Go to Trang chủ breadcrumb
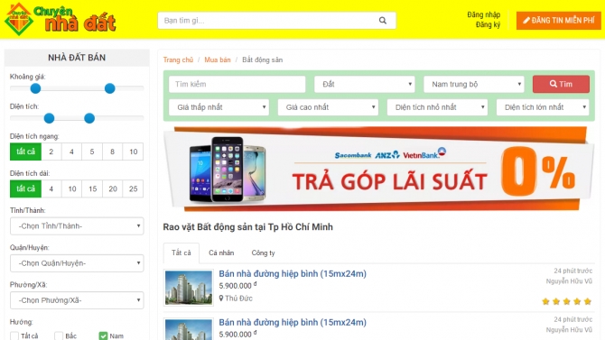Viewport: 605px width, 340px height. click(178, 60)
